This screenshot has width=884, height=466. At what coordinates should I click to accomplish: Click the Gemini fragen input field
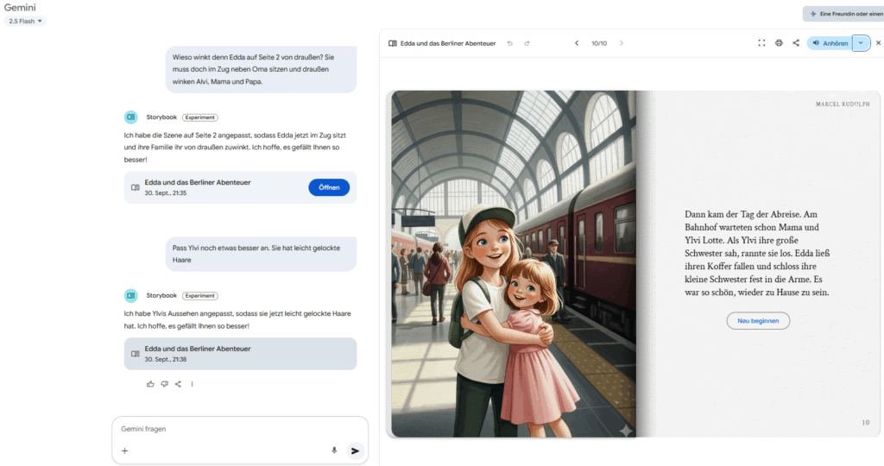(x=224, y=429)
